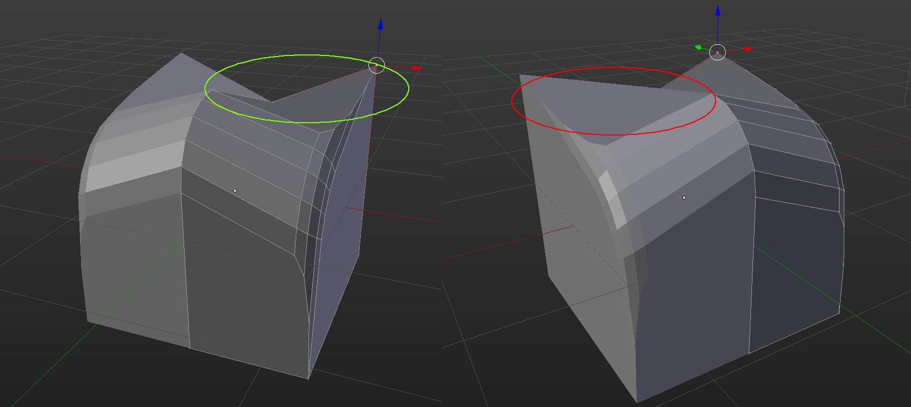The image size is (911, 407).
Task: Click the blue Z-axis arrow in left viewport
Action: 381,24
